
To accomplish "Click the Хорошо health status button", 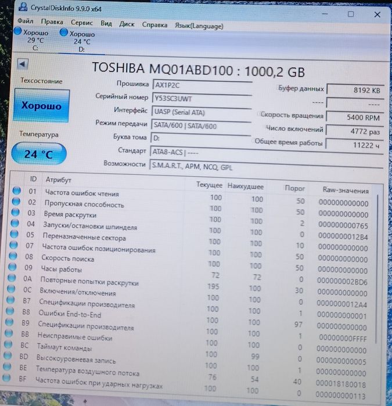I will (41, 105).
